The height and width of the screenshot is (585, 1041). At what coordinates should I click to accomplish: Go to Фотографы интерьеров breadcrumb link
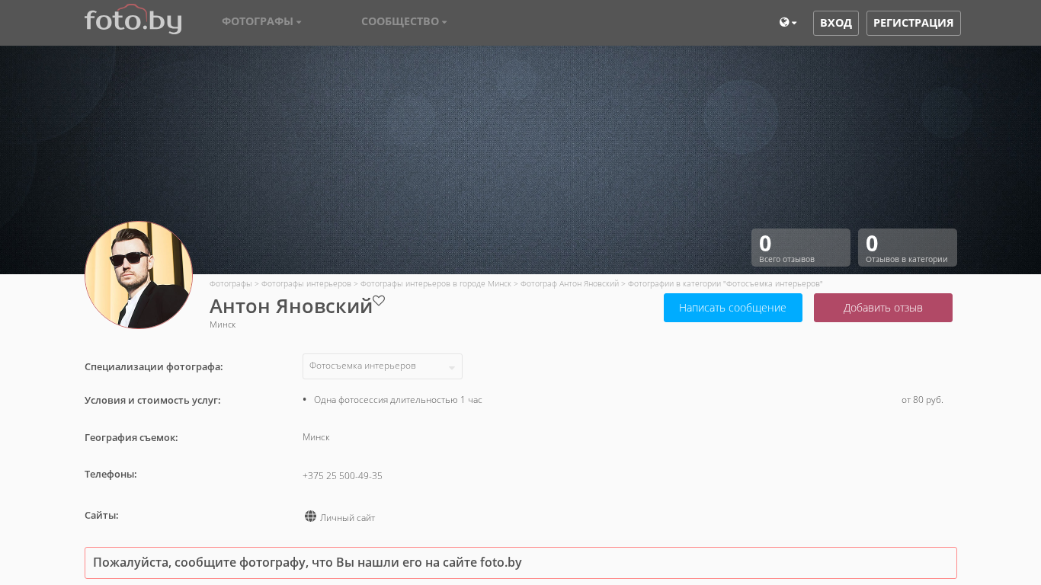pos(306,283)
